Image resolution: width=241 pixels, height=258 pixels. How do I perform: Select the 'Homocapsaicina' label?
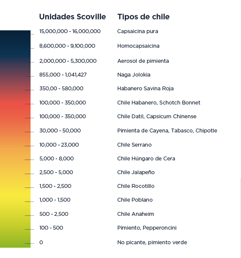click(x=139, y=46)
